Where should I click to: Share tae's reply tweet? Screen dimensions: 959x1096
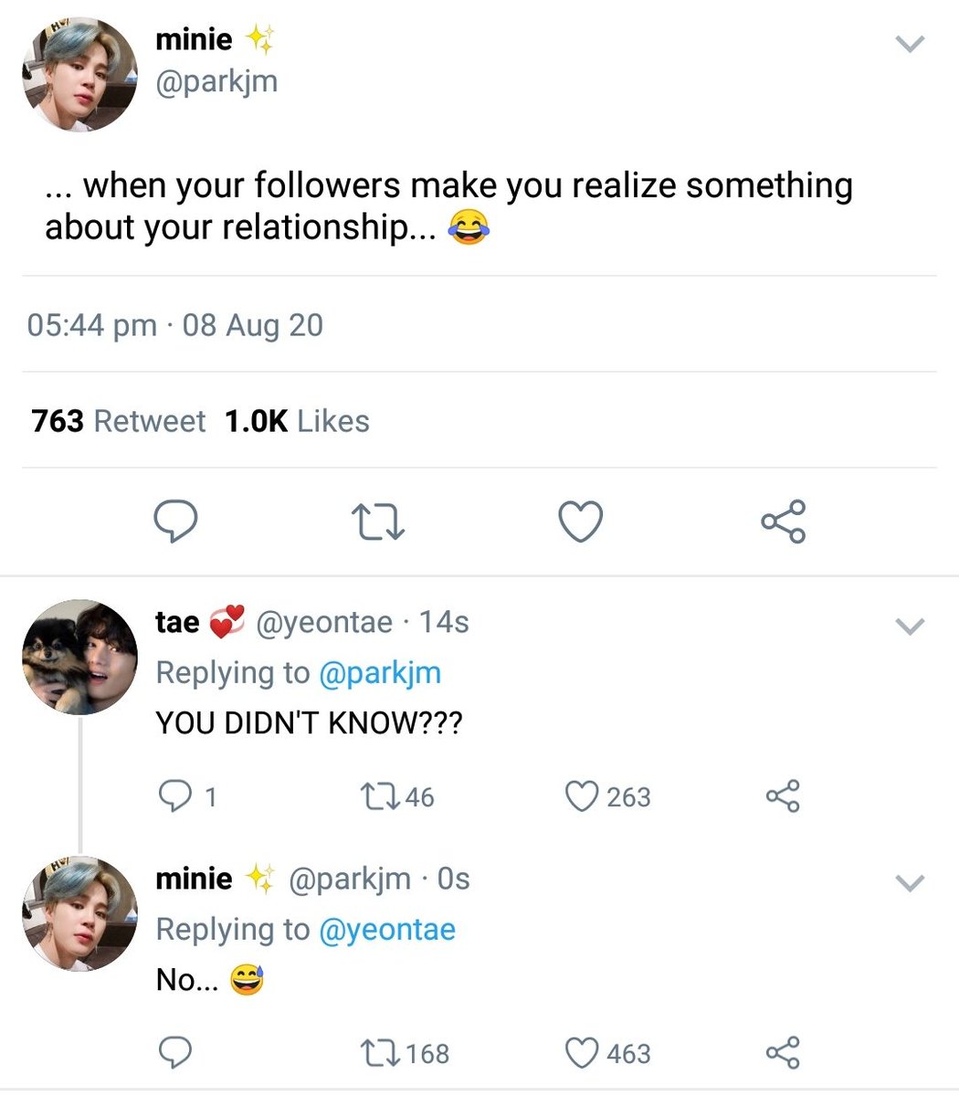click(783, 796)
